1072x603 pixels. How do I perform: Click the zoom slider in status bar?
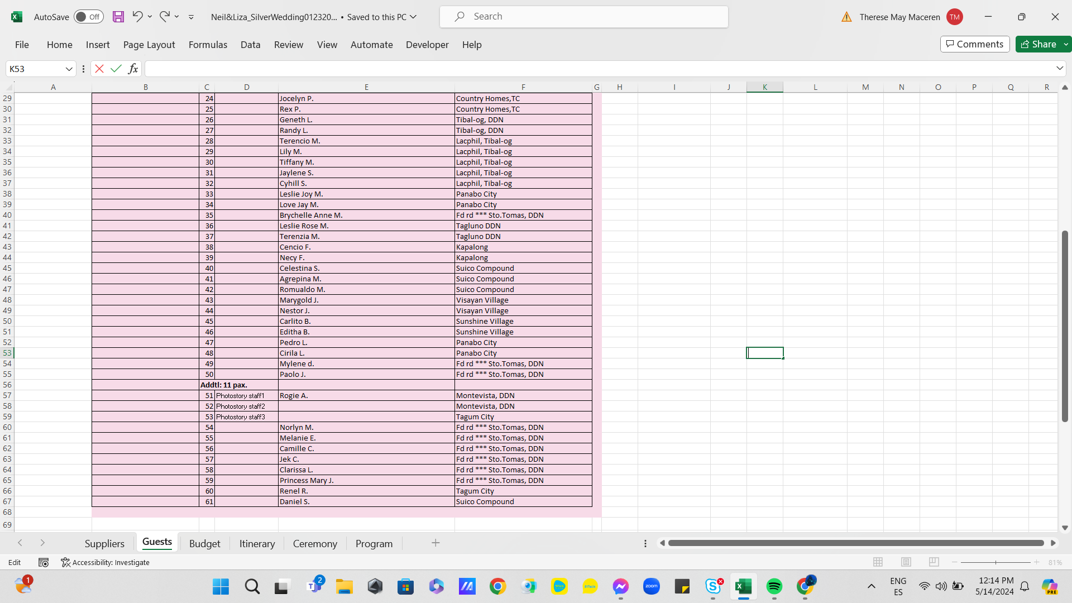tap(996, 562)
